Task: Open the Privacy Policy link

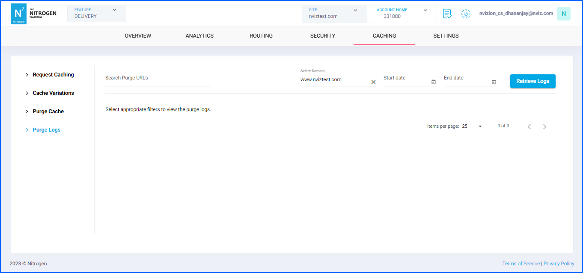Action: (x=559, y=264)
